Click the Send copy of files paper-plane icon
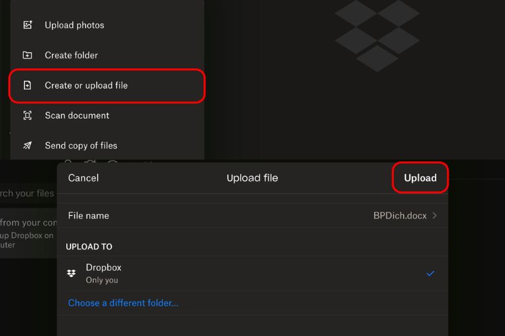This screenshot has width=505, height=336. point(27,145)
